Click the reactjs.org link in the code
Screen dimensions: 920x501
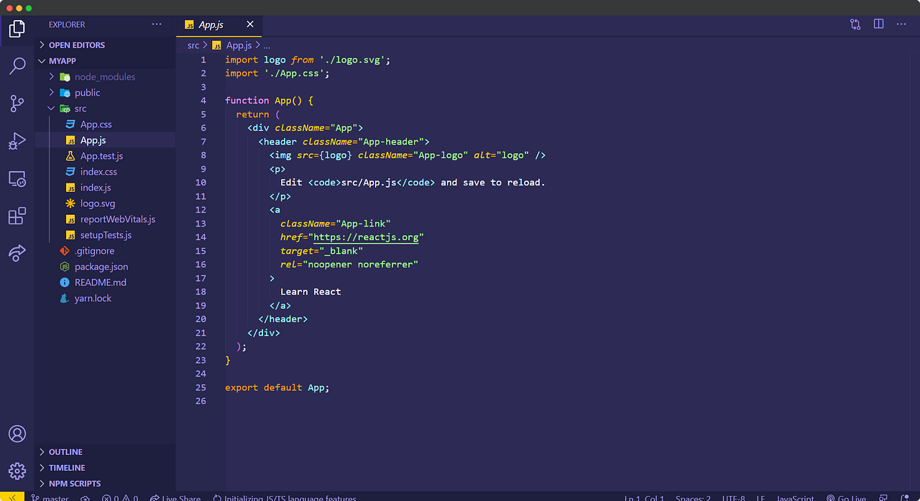point(366,236)
